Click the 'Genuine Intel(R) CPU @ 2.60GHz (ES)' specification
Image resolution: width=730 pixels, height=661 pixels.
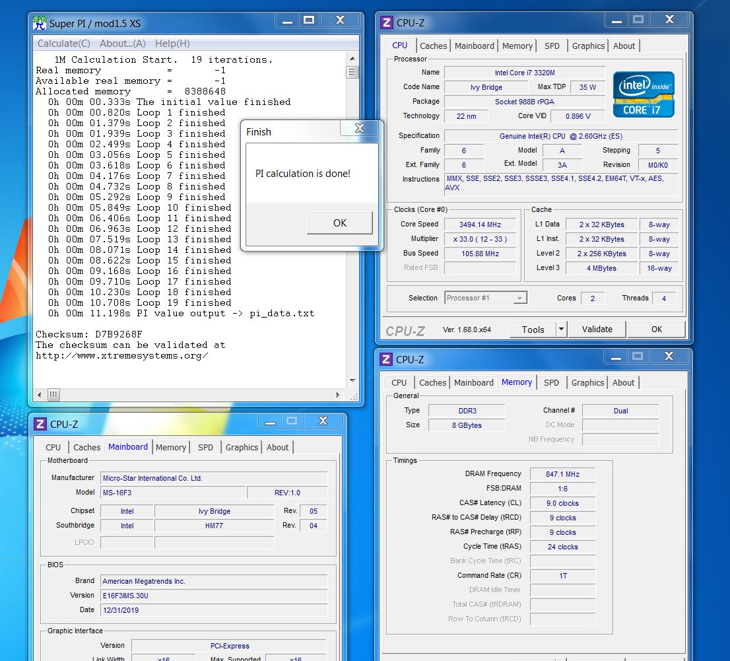click(x=561, y=136)
